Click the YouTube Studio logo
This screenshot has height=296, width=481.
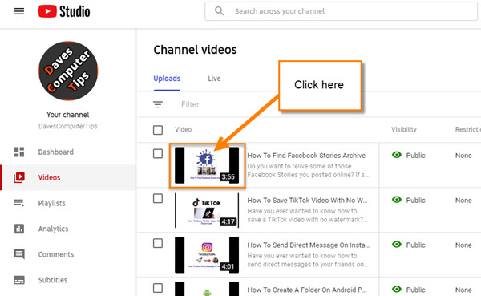64,11
